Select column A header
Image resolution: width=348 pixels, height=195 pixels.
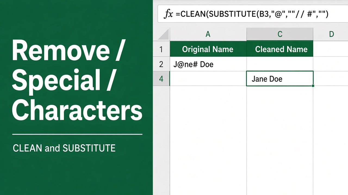[208, 34]
